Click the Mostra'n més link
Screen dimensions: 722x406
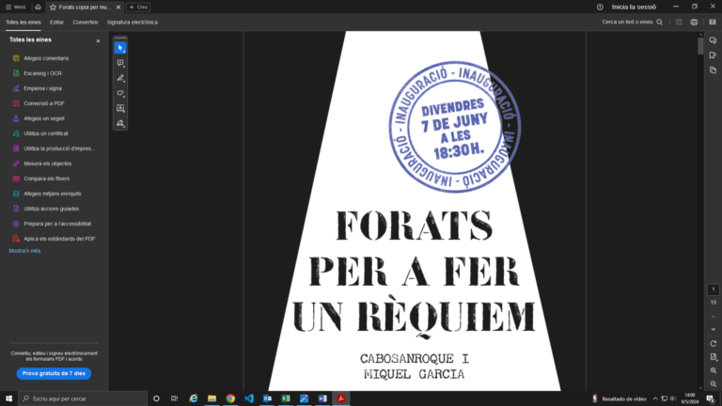tap(24, 251)
